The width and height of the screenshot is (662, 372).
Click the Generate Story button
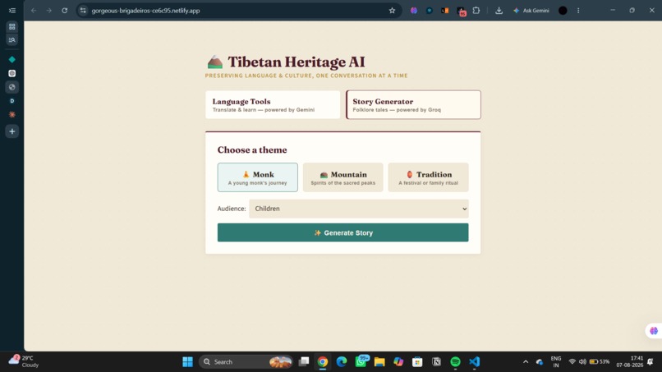point(342,232)
